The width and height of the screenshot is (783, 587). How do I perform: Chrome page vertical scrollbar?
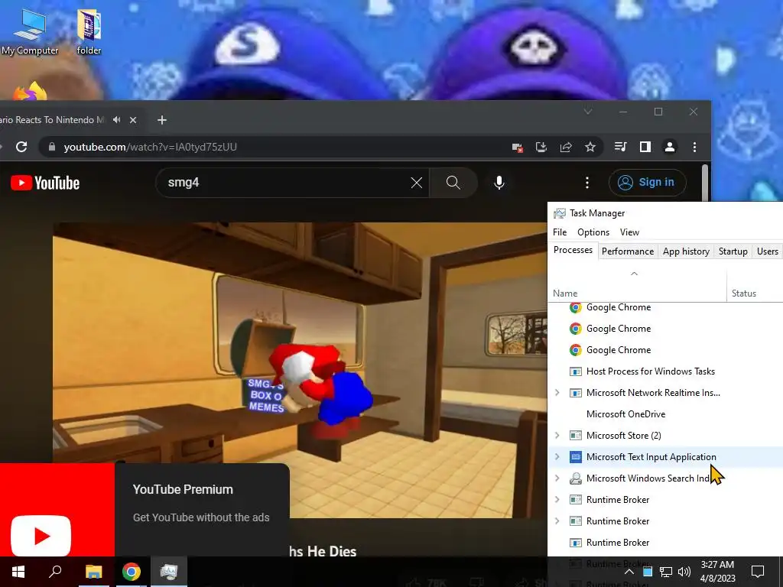[704, 183]
